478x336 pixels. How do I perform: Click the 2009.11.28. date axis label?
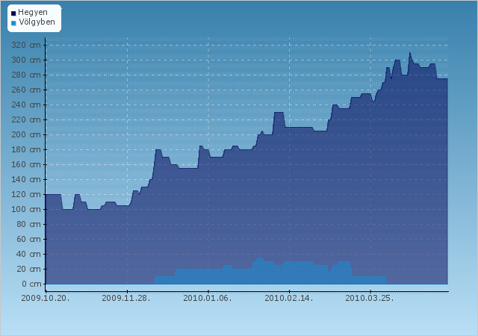[x=126, y=298]
